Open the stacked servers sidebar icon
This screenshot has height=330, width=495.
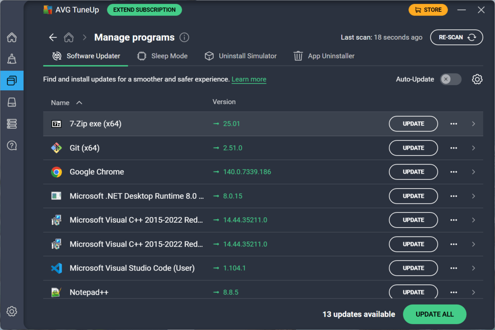click(x=12, y=124)
